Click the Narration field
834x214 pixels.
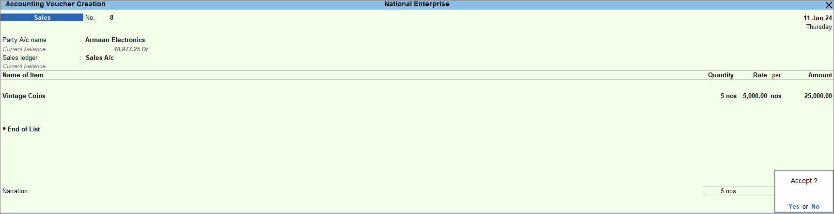pos(339,191)
